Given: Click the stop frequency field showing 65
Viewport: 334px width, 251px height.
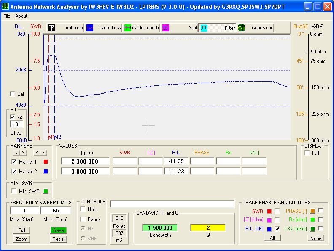Looking at the screenshot, I should tap(56, 211).
